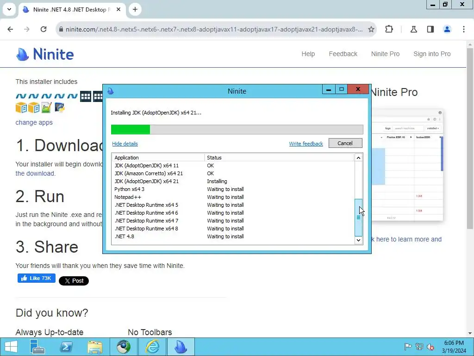Viewport: 474px width, 356px height.
Task: Click the Ninite dialog title bar icon
Action: (x=111, y=91)
